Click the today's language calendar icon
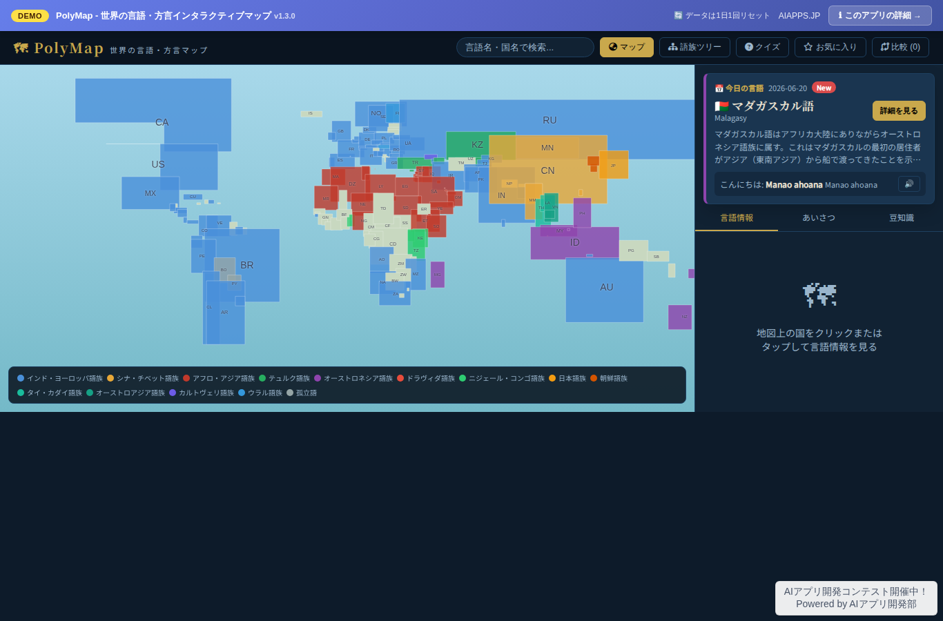943x621 pixels. click(x=719, y=88)
